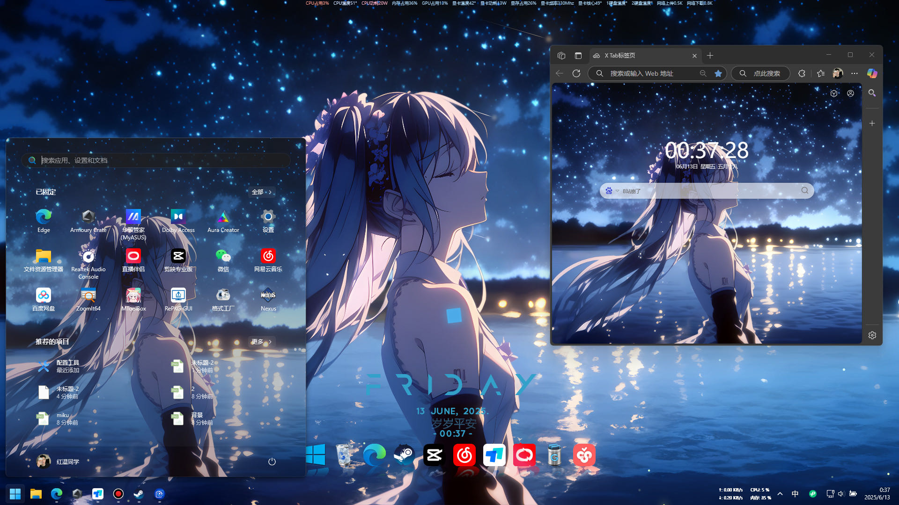899x505 pixels.
Task: Open 格式工厂 pinned app
Action: pos(223,299)
